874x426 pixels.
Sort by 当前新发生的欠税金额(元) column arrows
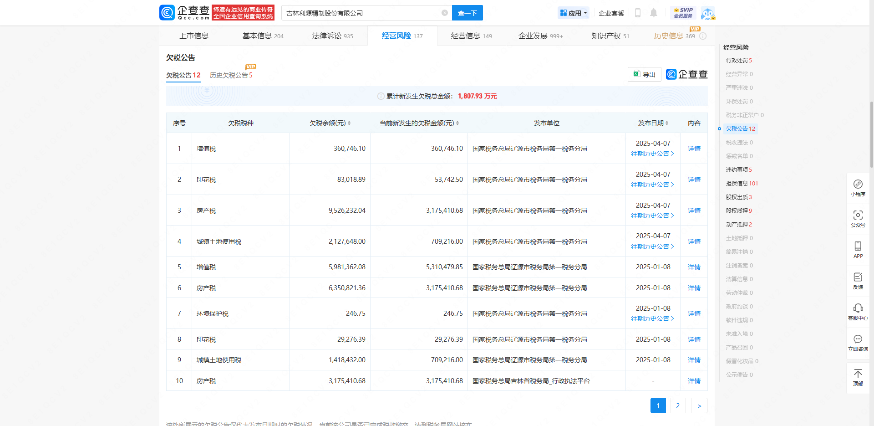(x=457, y=123)
